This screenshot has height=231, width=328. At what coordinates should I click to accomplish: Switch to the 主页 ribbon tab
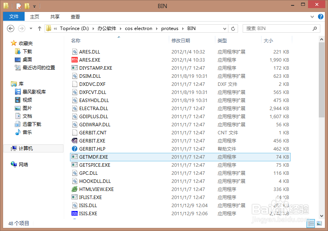(x=35, y=17)
